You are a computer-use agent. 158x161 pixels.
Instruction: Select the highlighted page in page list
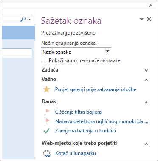coord(18,32)
